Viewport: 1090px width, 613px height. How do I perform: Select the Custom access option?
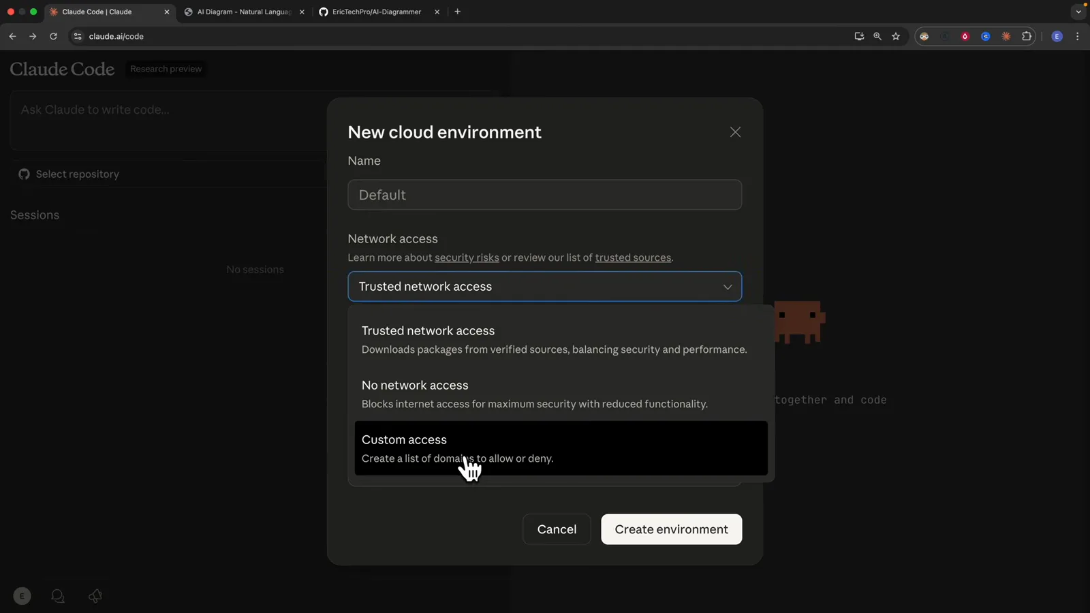[561, 448]
